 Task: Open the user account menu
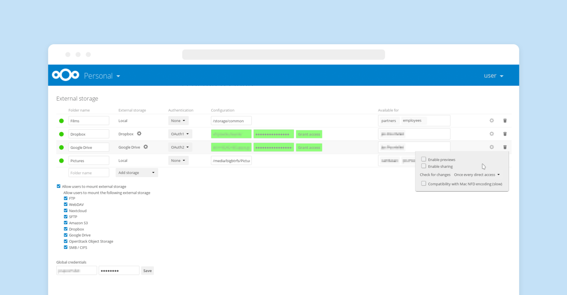(x=493, y=75)
